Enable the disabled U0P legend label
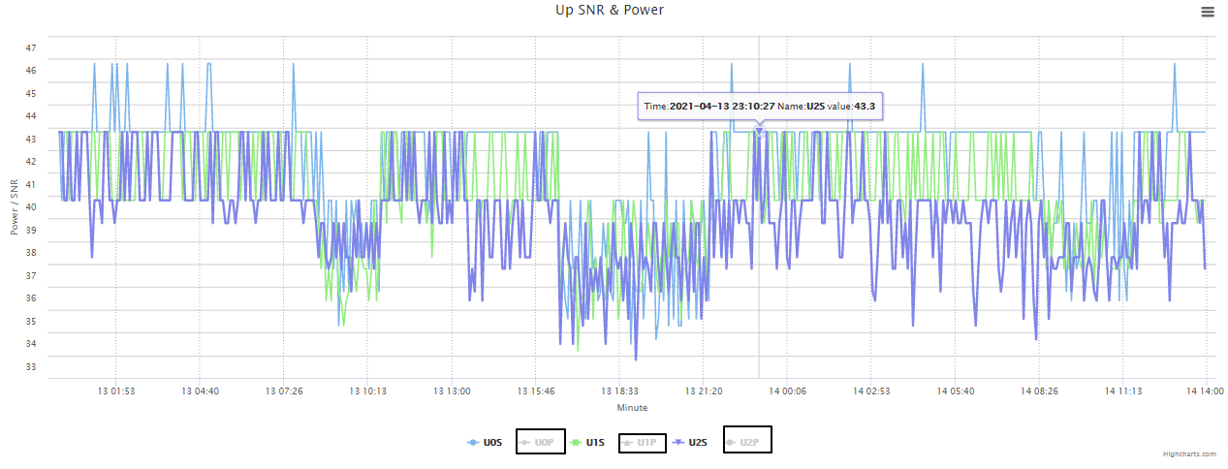1228x469 pixels. 544,443
